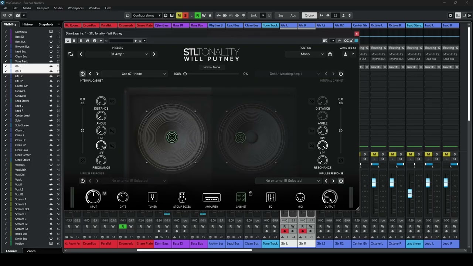Open the Stomp Boxes section
Image resolution: width=473 pixels, height=266 pixels.
pyautogui.click(x=182, y=197)
